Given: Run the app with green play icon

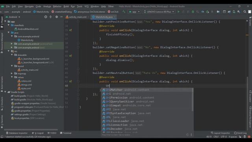Looking at the screenshot, I should tap(178, 12).
